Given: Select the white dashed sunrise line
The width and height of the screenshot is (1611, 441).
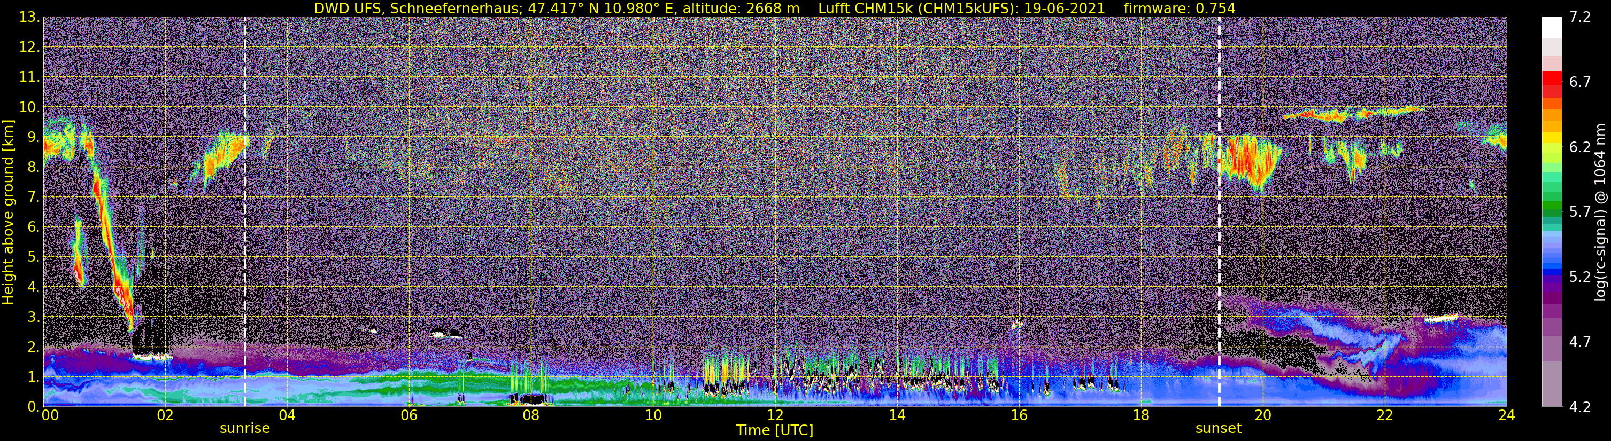Looking at the screenshot, I should (x=244, y=212).
